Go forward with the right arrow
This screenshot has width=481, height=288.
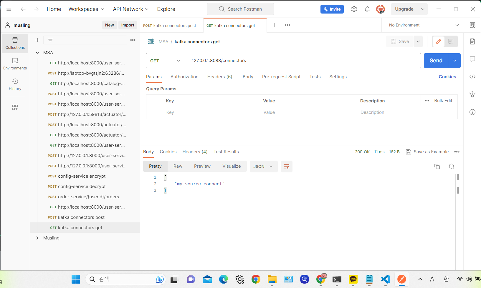click(x=37, y=9)
